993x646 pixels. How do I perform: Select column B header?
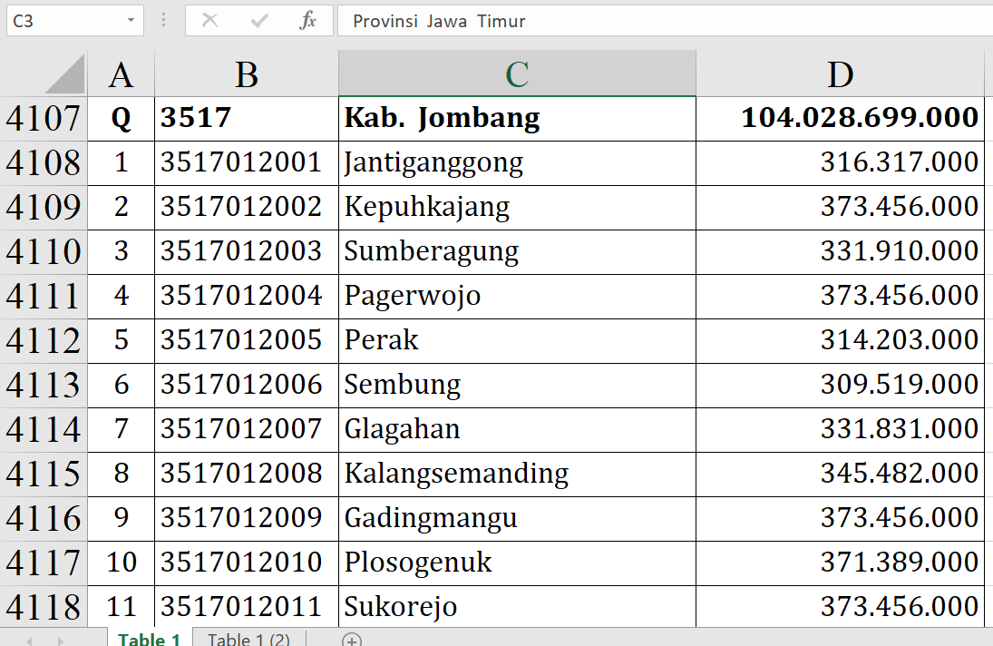(246, 74)
